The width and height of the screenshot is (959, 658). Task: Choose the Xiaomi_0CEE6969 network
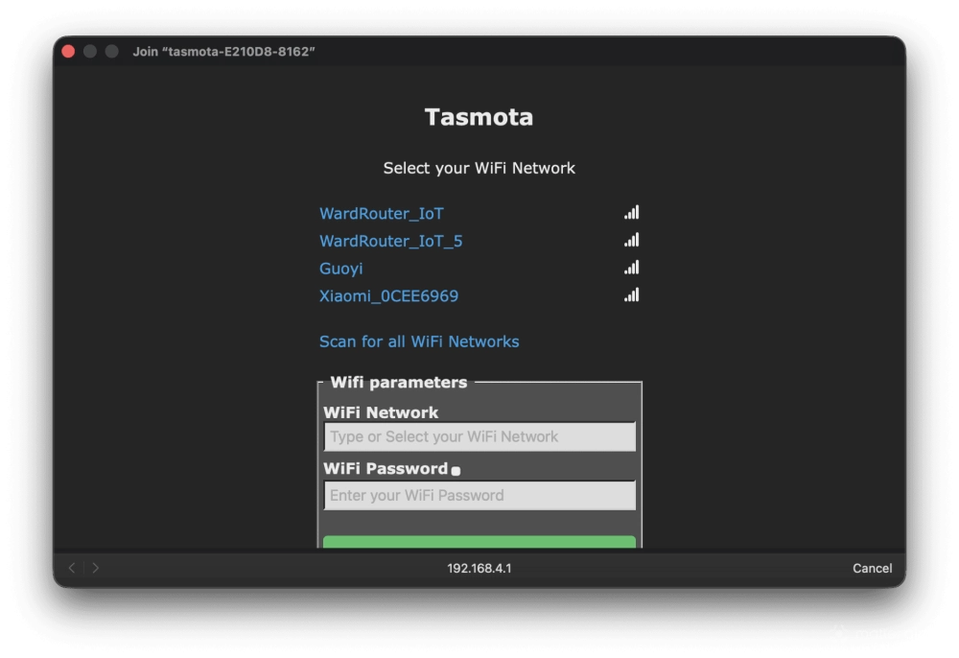(x=388, y=295)
